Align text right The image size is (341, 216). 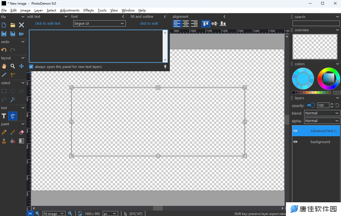(194, 24)
